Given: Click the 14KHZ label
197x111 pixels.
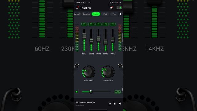Looking at the screenshot, I should point(113,54).
